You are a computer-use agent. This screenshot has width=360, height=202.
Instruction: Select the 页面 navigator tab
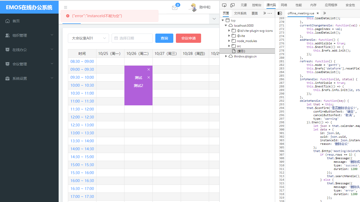click(226, 13)
